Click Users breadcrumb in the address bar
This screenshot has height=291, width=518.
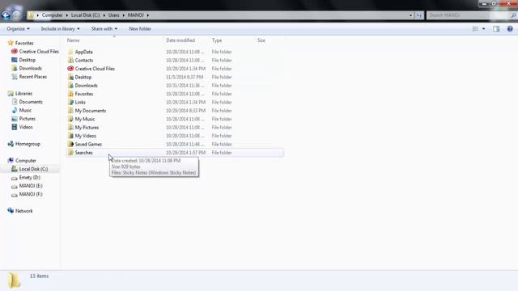tap(113, 15)
